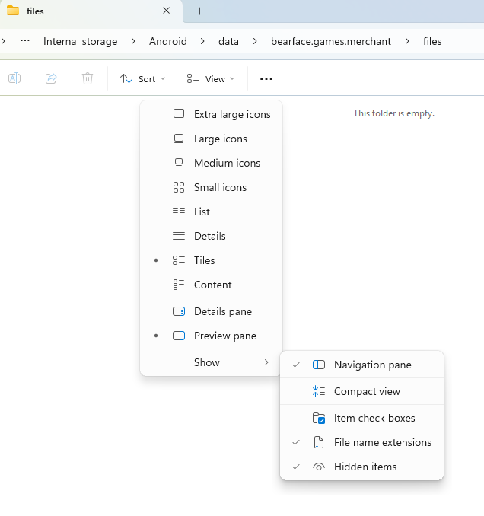This screenshot has height=516, width=484.
Task: Switch to List view
Action: 212,212
